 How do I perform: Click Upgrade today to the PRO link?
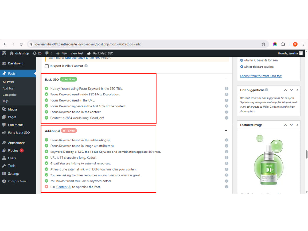(83, 58)
